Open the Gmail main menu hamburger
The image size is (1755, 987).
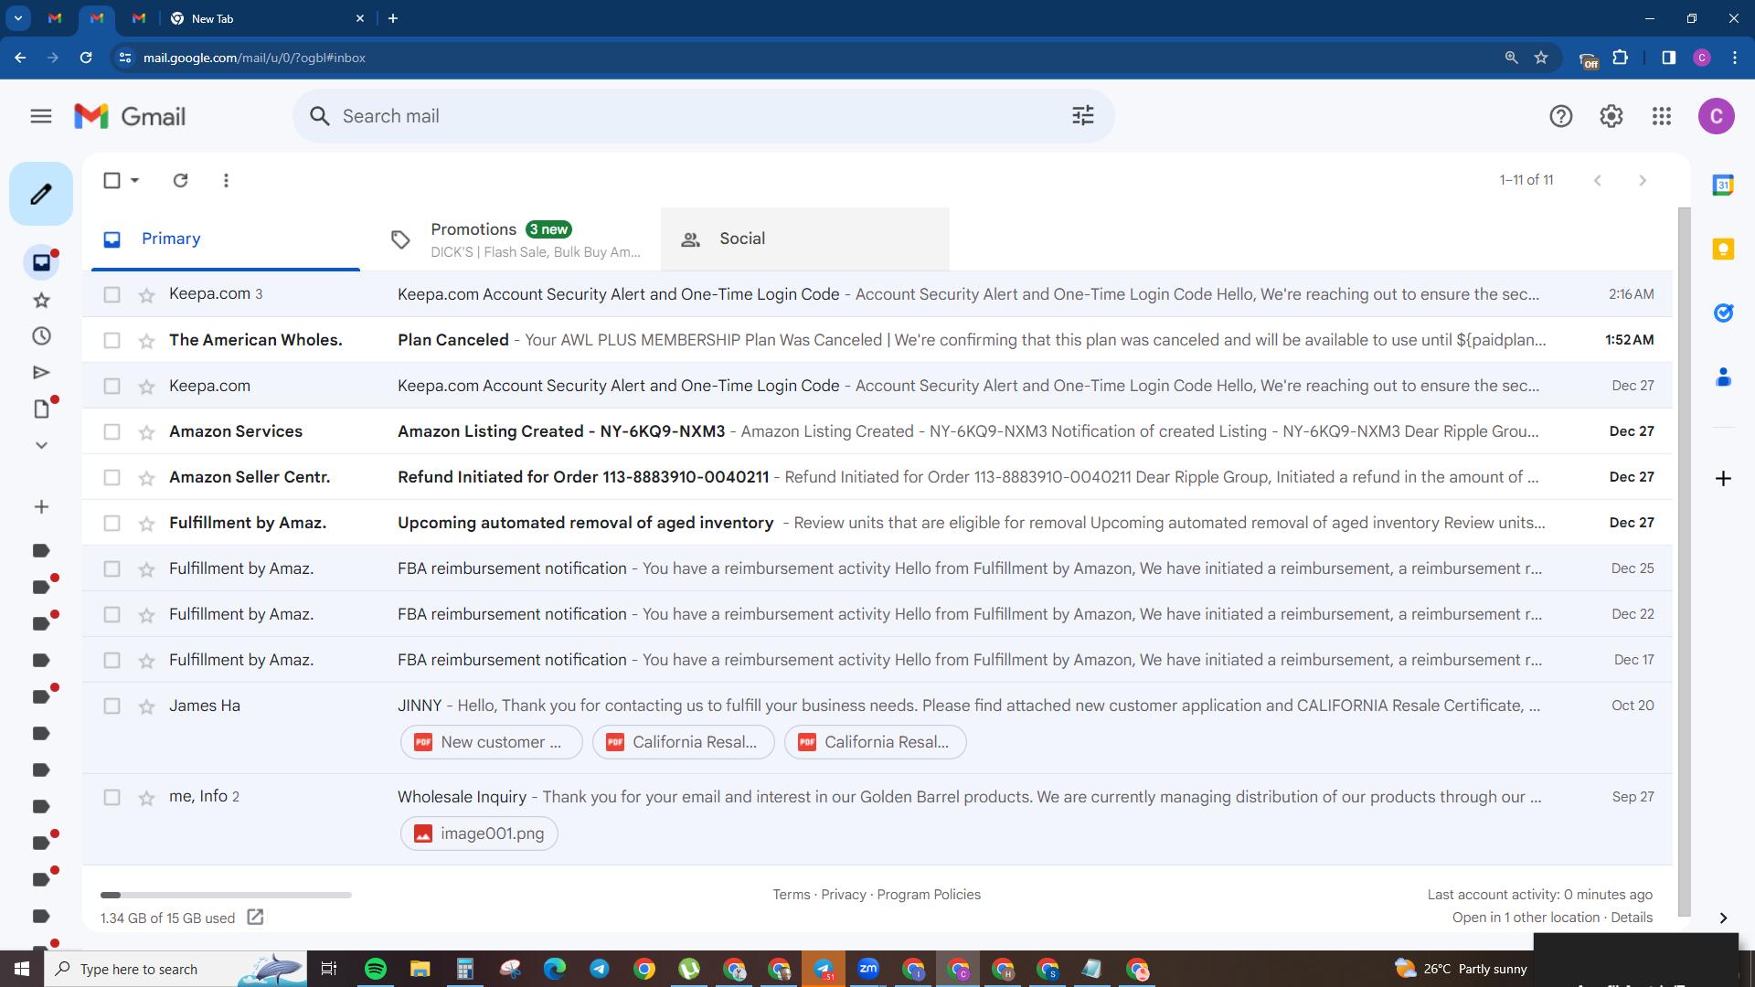41,116
